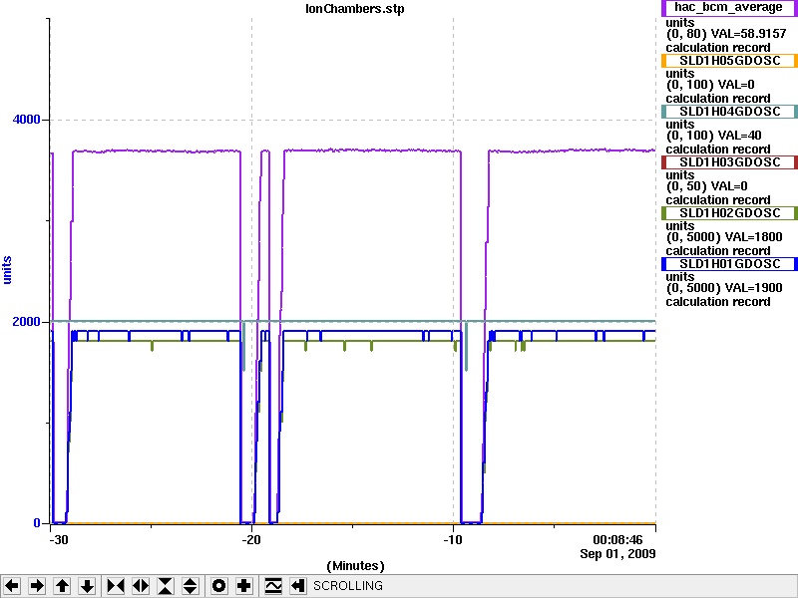The image size is (798, 598).
Task: Click the arrow-to-bar scroll mode icon
Action: (x=298, y=586)
